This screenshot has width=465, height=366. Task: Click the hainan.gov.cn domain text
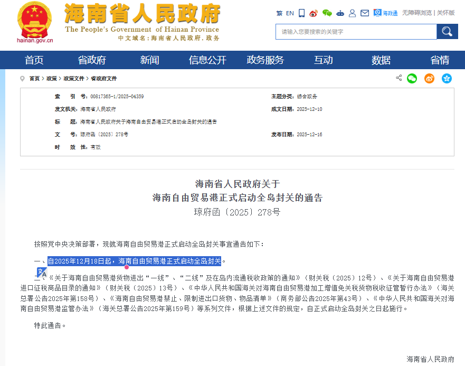click(x=35, y=41)
